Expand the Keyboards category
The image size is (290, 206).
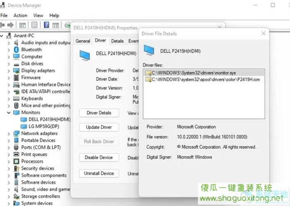(8, 99)
